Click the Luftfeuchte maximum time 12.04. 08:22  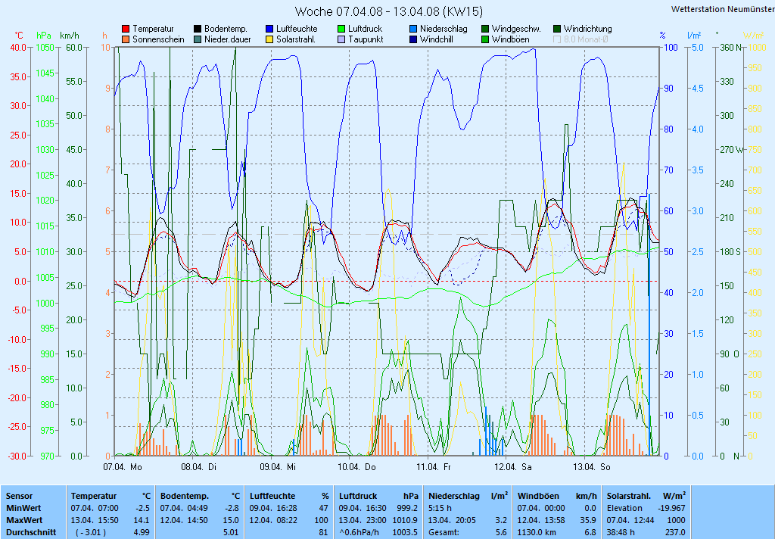[273, 520]
